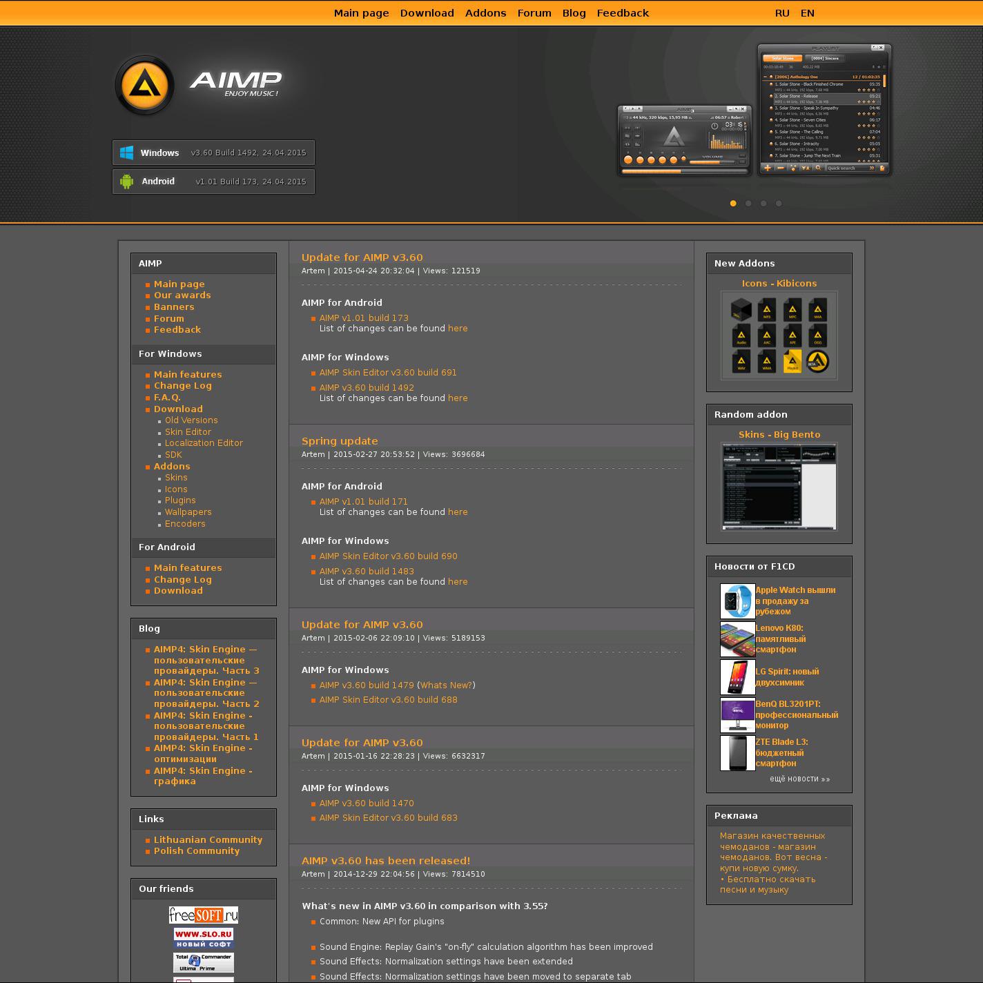Image resolution: width=983 pixels, height=983 pixels.
Task: Open the Lenovo K80 news thumbnail
Action: 737,639
